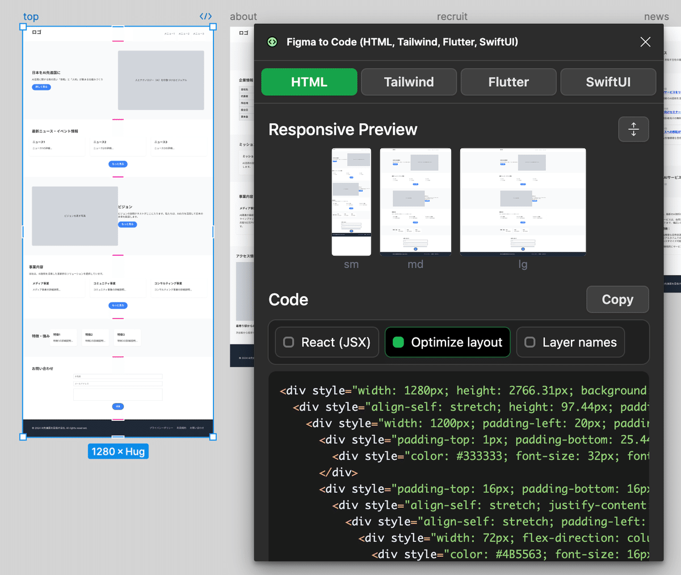This screenshot has height=575, width=681.
Task: Select the 'about' frame label
Action: [x=243, y=16]
